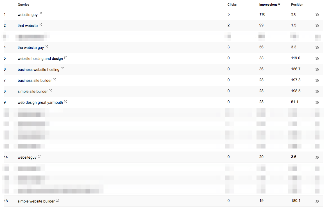Screen dimensions: 324x207
Task: Click the Queries column header
Action: [x=23, y=4]
